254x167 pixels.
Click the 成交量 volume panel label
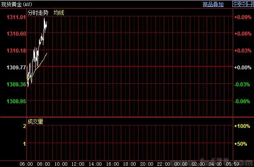pos(35,121)
